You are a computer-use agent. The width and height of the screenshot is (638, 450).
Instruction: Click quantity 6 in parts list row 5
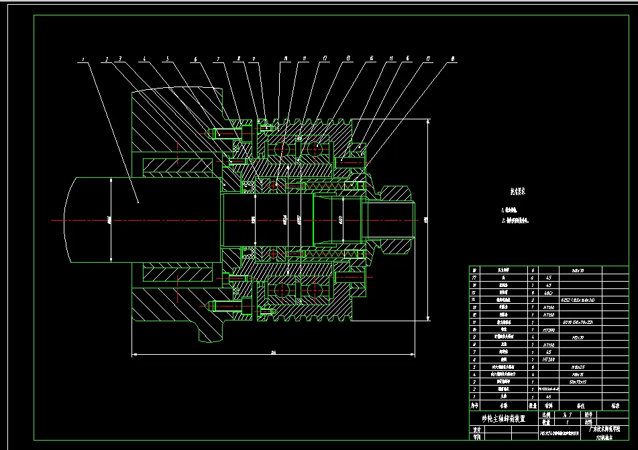(x=533, y=367)
